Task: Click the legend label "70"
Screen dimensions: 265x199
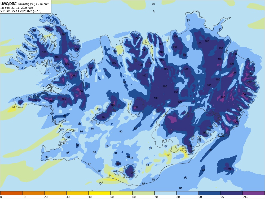Action: click(156, 197)
